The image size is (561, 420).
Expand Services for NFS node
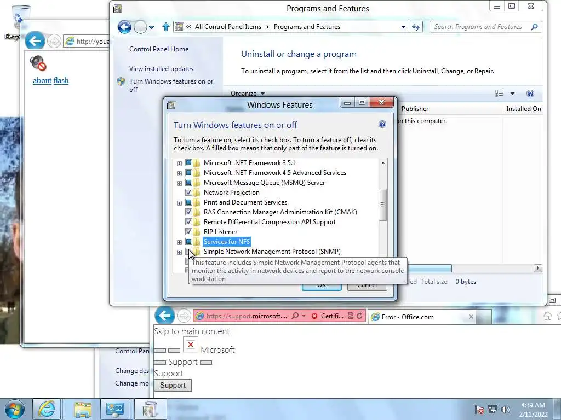(179, 242)
